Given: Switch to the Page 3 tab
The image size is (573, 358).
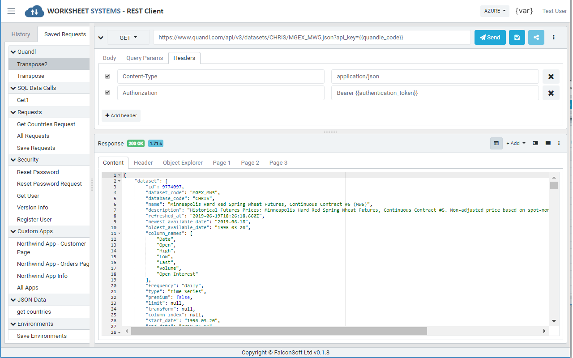Looking at the screenshot, I should pos(278,162).
